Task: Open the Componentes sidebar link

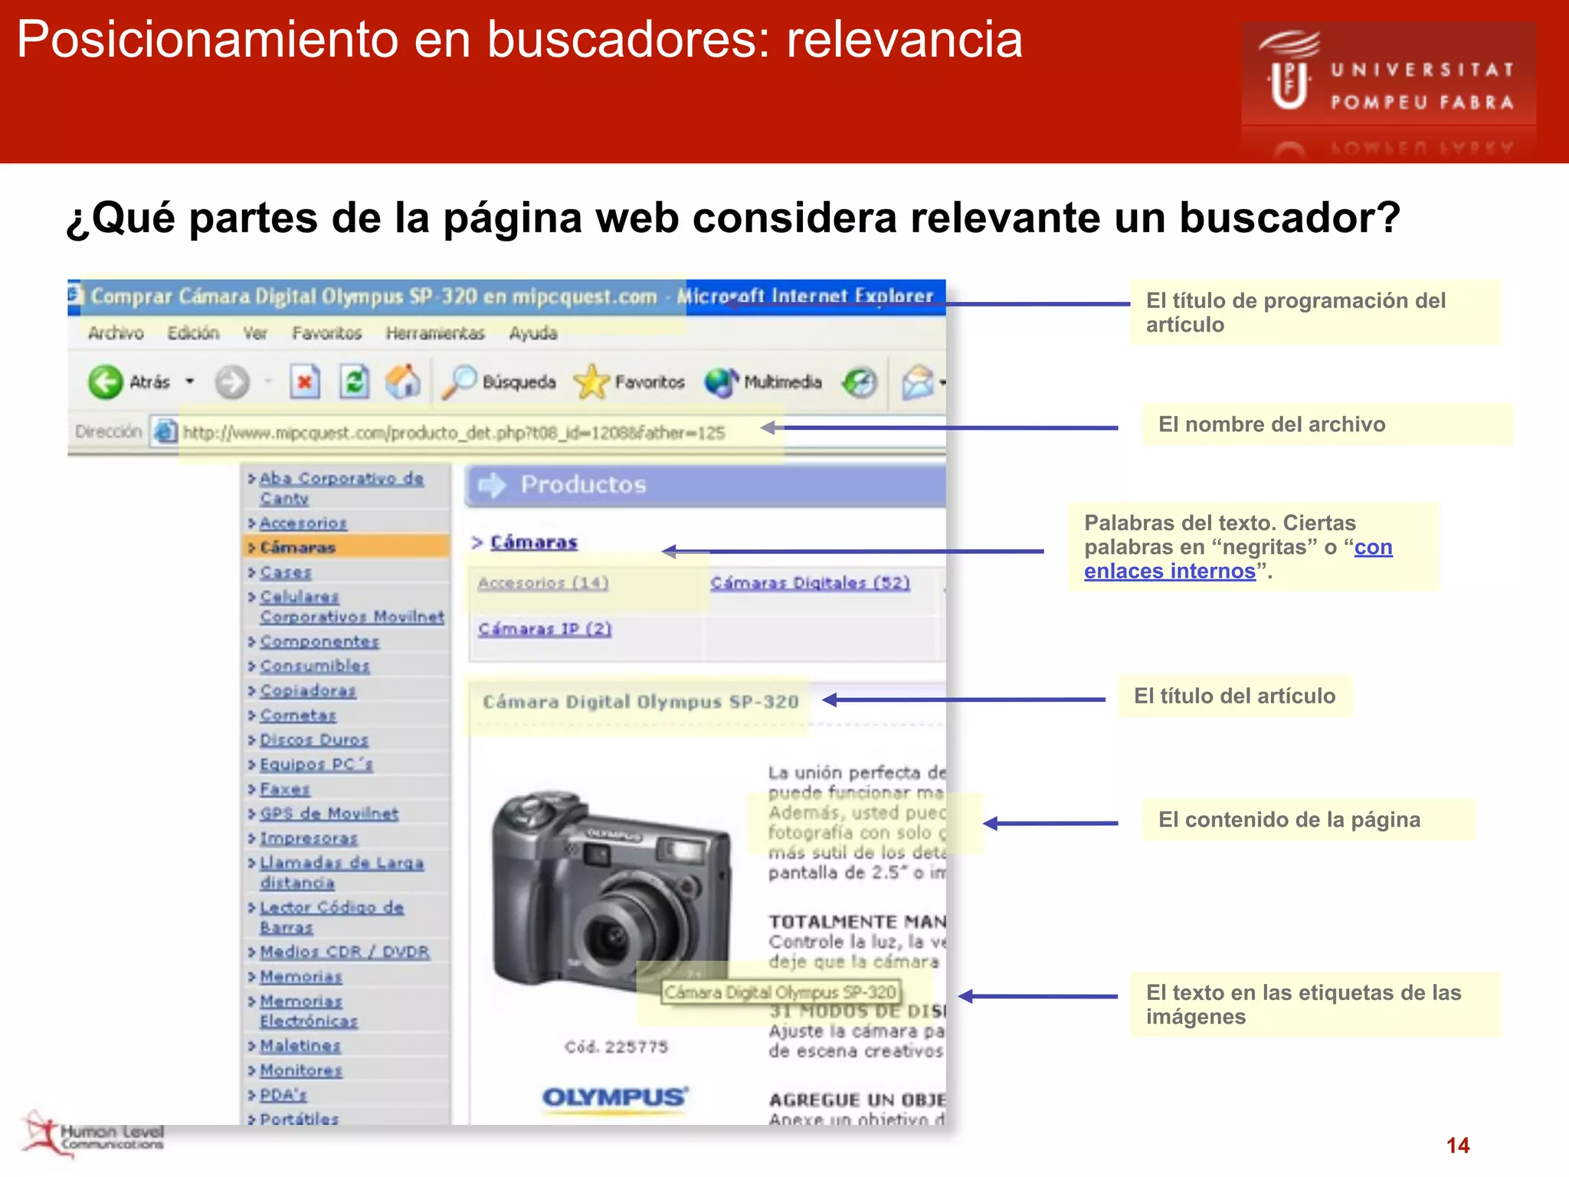Action: (x=319, y=641)
